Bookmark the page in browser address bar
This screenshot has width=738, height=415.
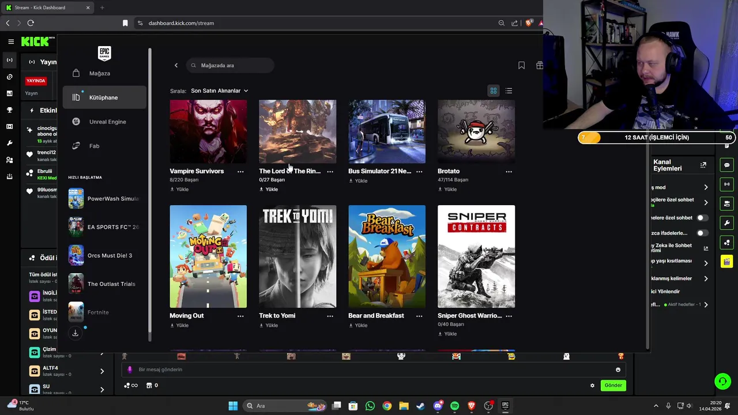(x=125, y=23)
